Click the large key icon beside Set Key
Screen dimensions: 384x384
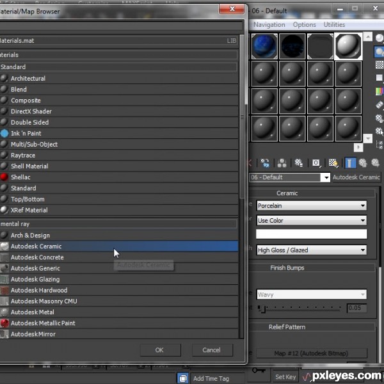pos(259,371)
